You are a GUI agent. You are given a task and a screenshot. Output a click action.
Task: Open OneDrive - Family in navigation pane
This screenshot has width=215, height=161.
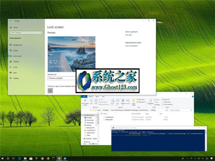coord(90,139)
